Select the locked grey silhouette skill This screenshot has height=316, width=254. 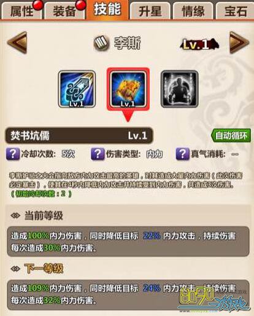point(179,89)
